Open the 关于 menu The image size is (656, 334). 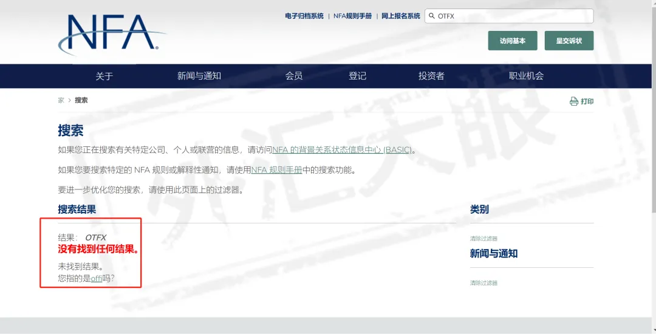[x=104, y=76]
